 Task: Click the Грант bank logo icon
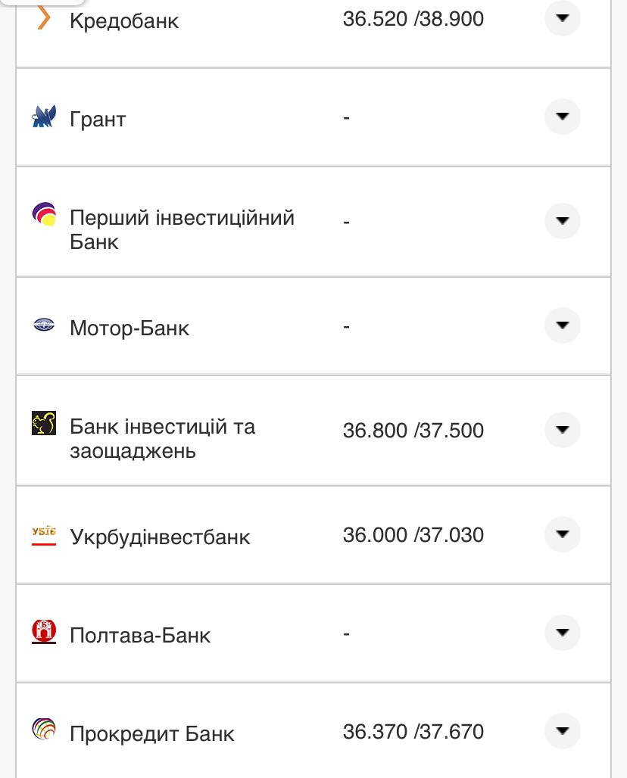pyautogui.click(x=44, y=117)
